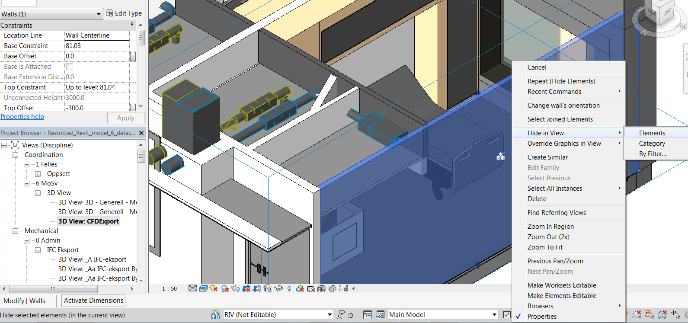Collapse the Views (Discipline) tree node

[4, 145]
